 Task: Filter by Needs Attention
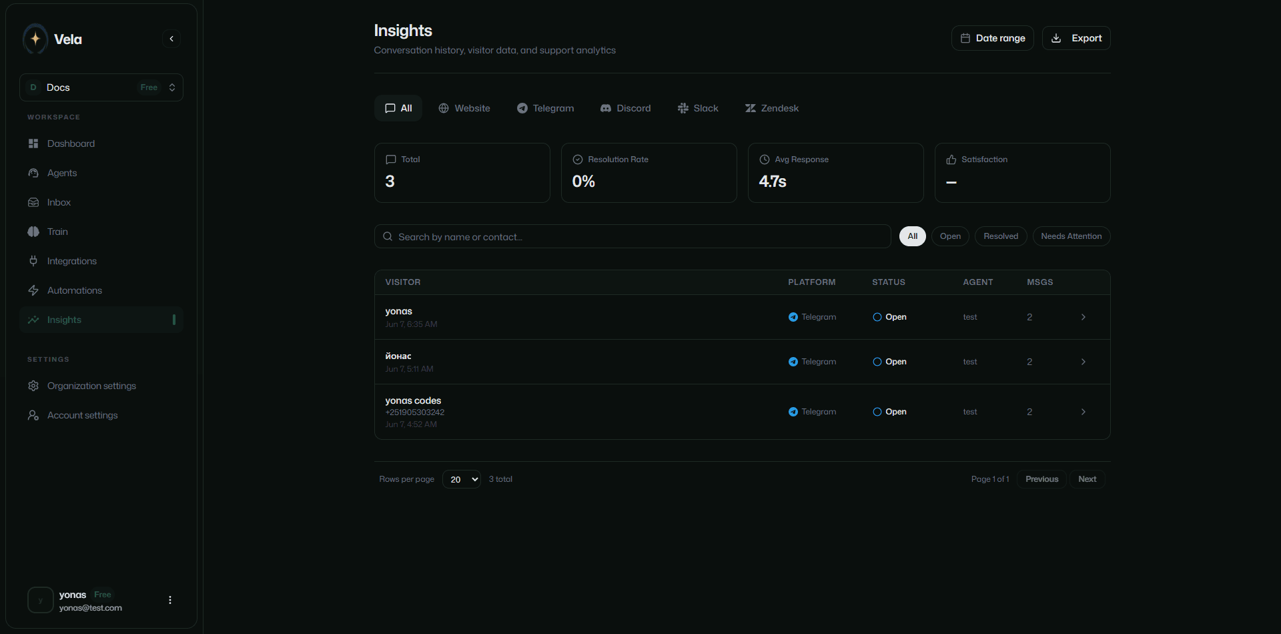(1072, 236)
